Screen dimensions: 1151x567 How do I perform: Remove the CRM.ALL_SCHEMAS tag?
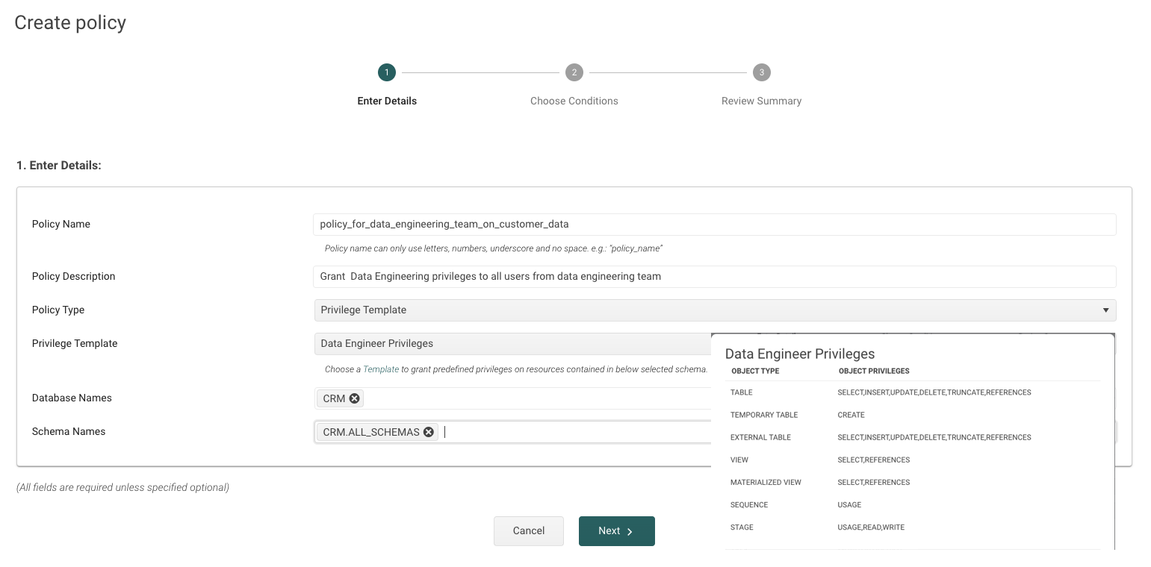(x=429, y=432)
